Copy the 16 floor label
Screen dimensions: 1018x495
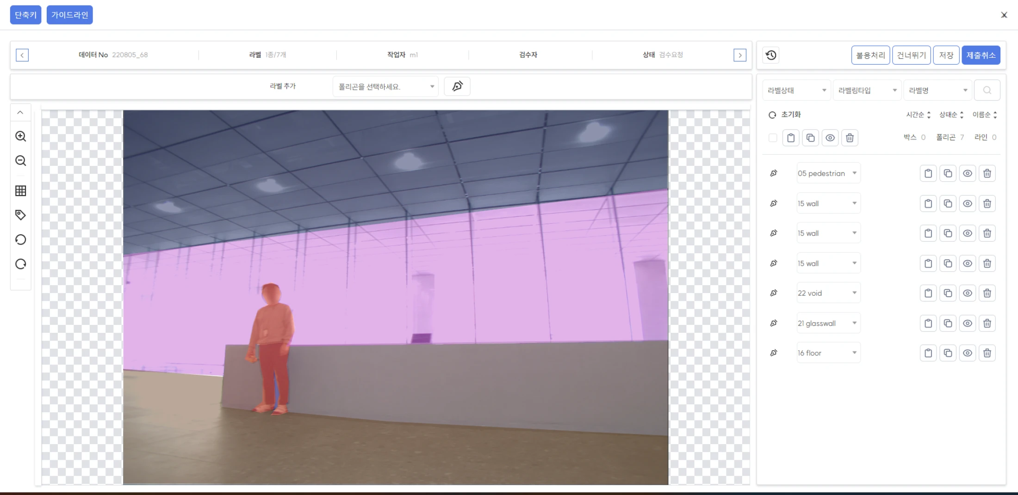[x=948, y=353]
